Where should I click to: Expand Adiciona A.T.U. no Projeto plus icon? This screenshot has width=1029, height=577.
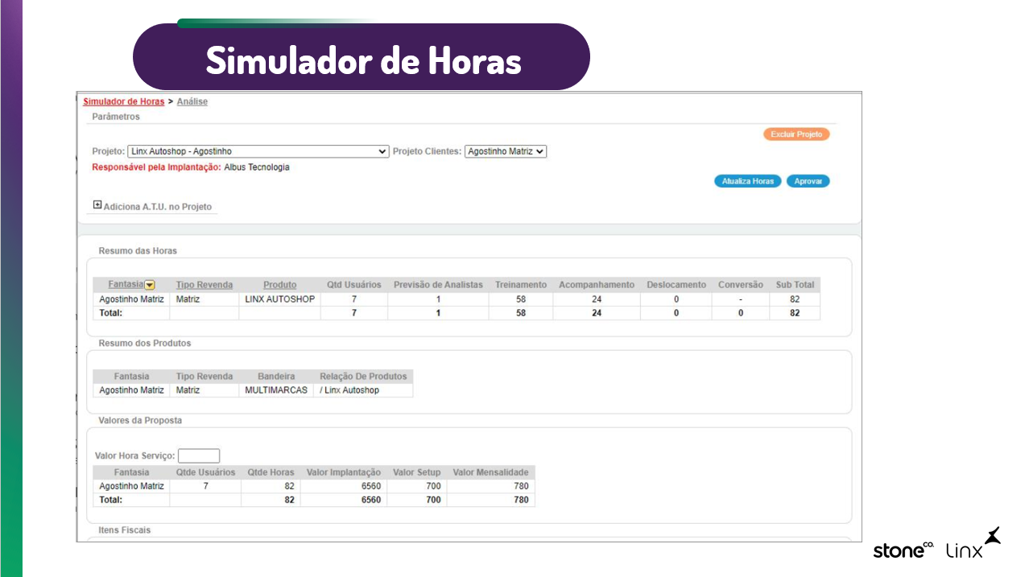coord(97,205)
